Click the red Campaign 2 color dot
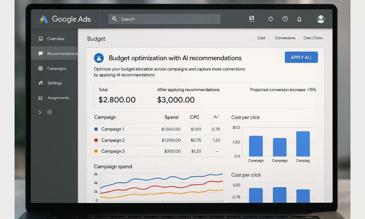This screenshot has height=219, width=365. pyautogui.click(x=96, y=140)
